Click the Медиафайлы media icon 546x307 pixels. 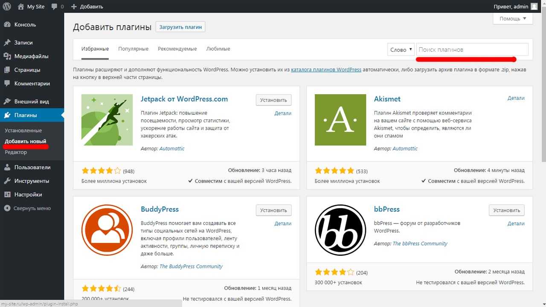coord(7,56)
